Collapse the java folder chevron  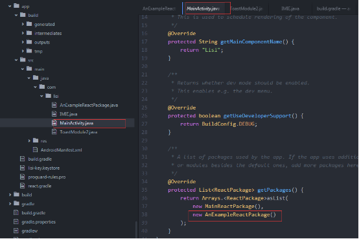(29, 78)
